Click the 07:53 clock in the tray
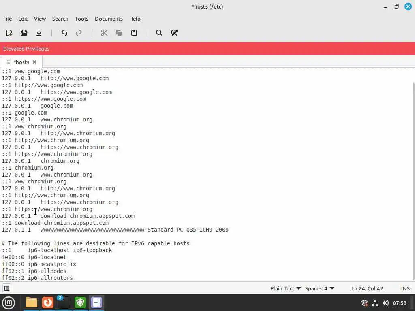415x311 pixels. (399, 303)
